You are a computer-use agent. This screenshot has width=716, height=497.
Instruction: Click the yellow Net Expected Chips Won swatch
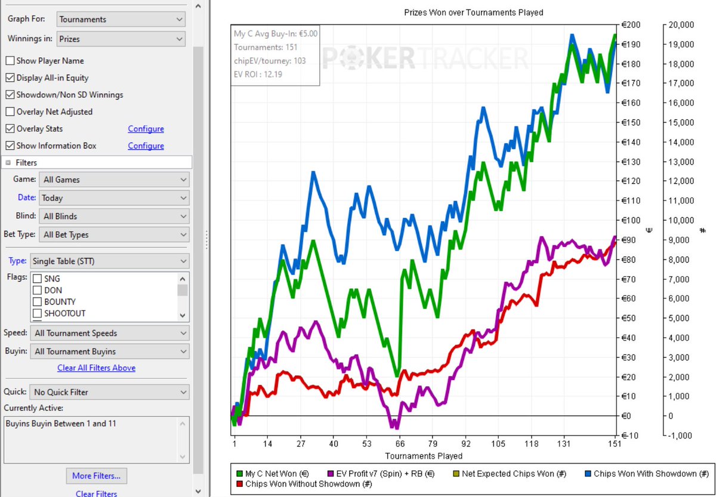[457, 473]
